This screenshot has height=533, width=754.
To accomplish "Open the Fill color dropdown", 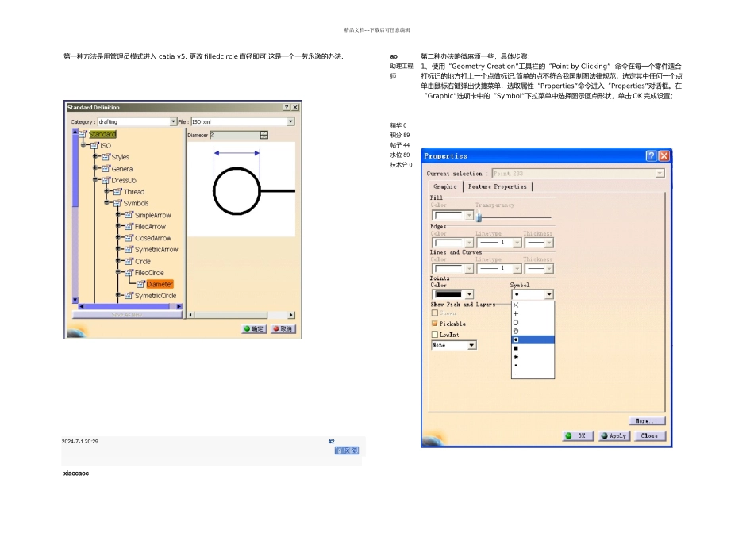I will tap(468, 216).
